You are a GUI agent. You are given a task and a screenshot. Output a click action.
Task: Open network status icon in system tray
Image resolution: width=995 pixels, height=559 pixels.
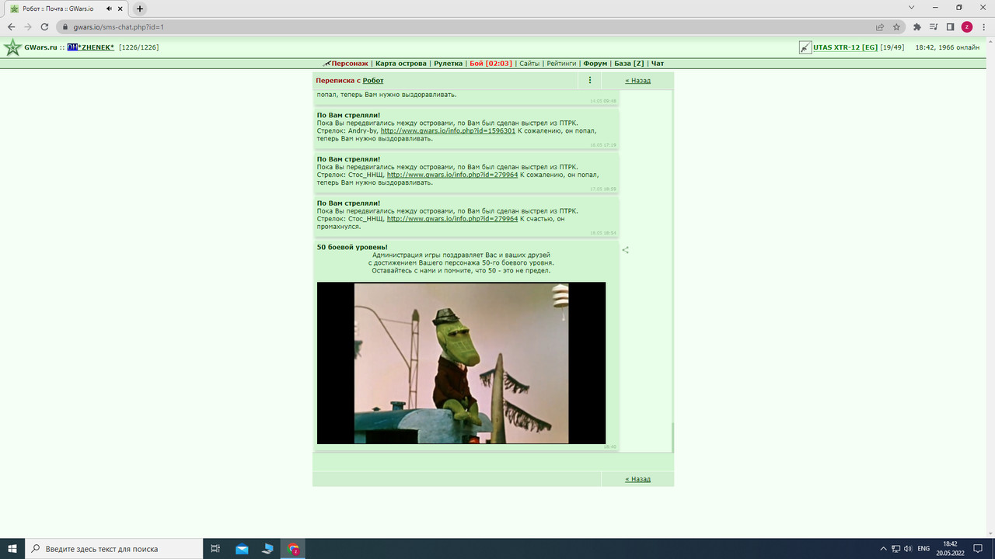click(895, 549)
